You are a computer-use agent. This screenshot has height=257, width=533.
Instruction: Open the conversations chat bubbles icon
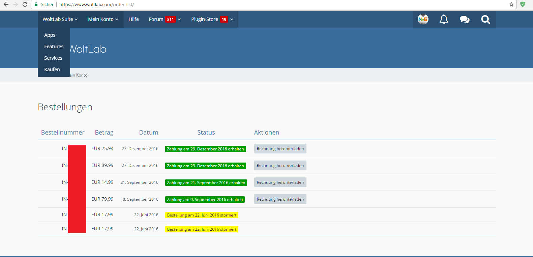(x=465, y=20)
